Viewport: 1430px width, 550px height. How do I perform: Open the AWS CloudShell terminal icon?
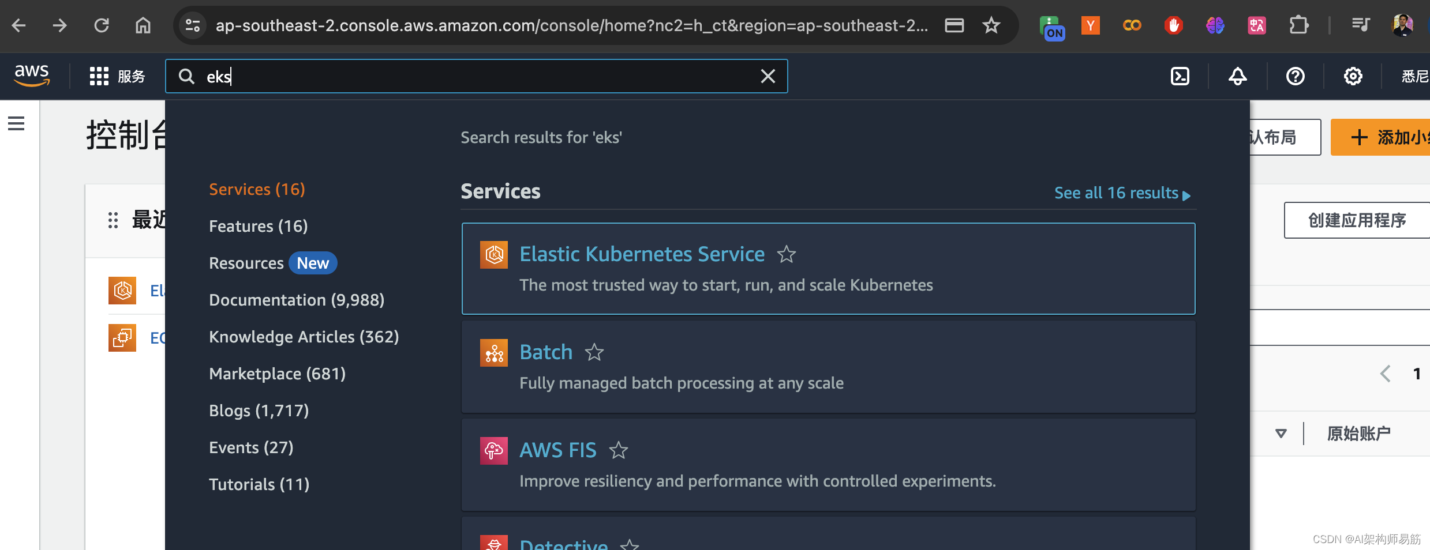click(1180, 76)
